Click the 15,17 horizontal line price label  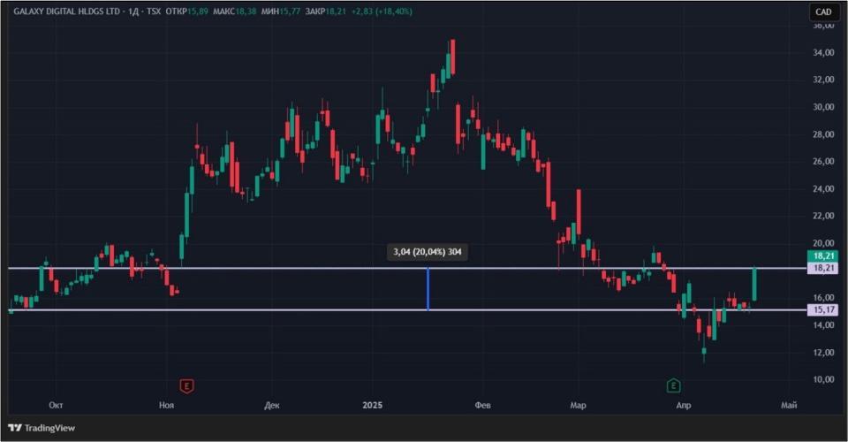[823, 310]
